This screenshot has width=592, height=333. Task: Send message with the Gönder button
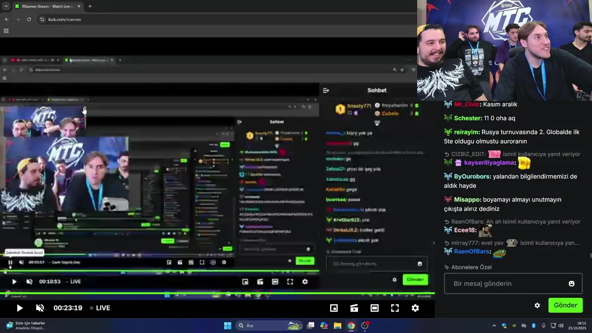pos(565,305)
